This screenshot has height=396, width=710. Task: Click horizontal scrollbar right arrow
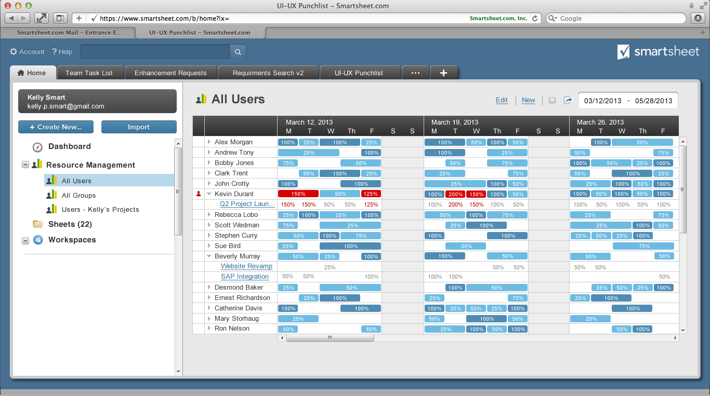(x=676, y=338)
